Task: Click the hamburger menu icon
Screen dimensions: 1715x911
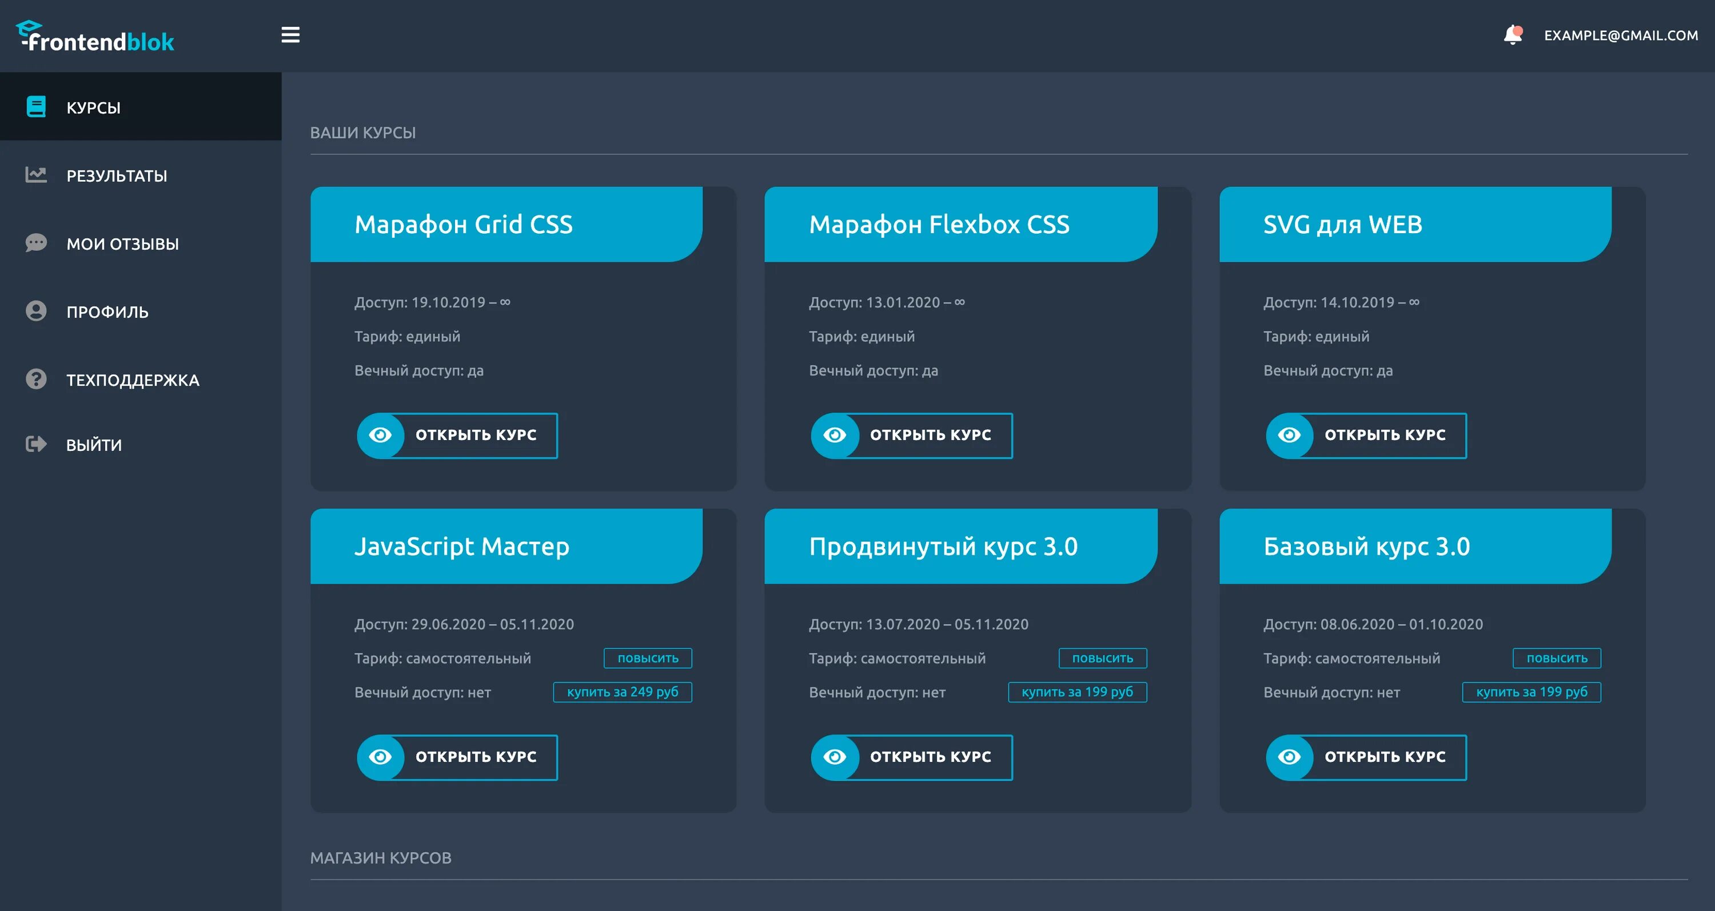Action: pyautogui.click(x=290, y=35)
